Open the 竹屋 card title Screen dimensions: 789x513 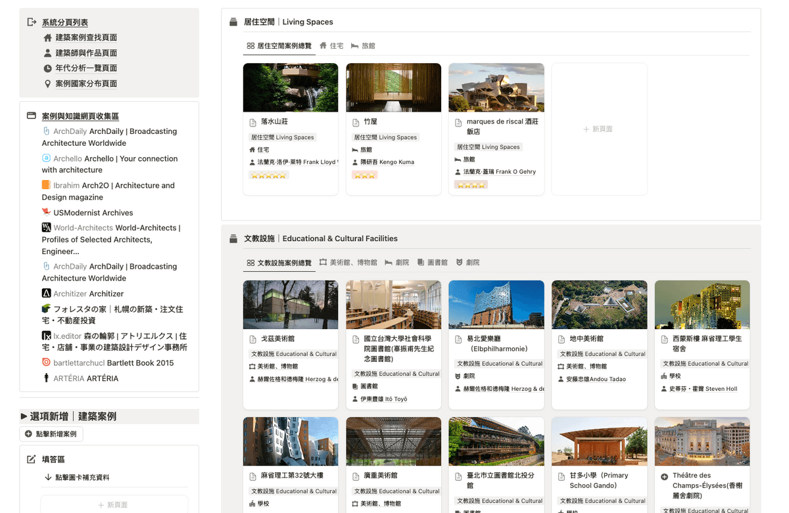point(370,122)
